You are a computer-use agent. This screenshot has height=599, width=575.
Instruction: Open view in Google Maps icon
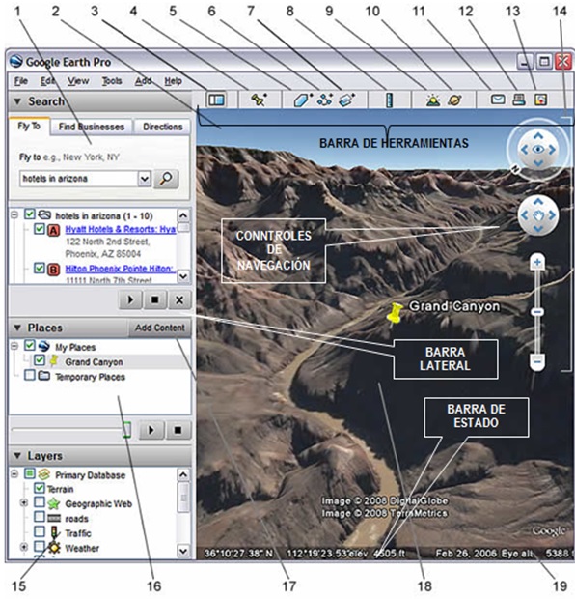tap(540, 100)
